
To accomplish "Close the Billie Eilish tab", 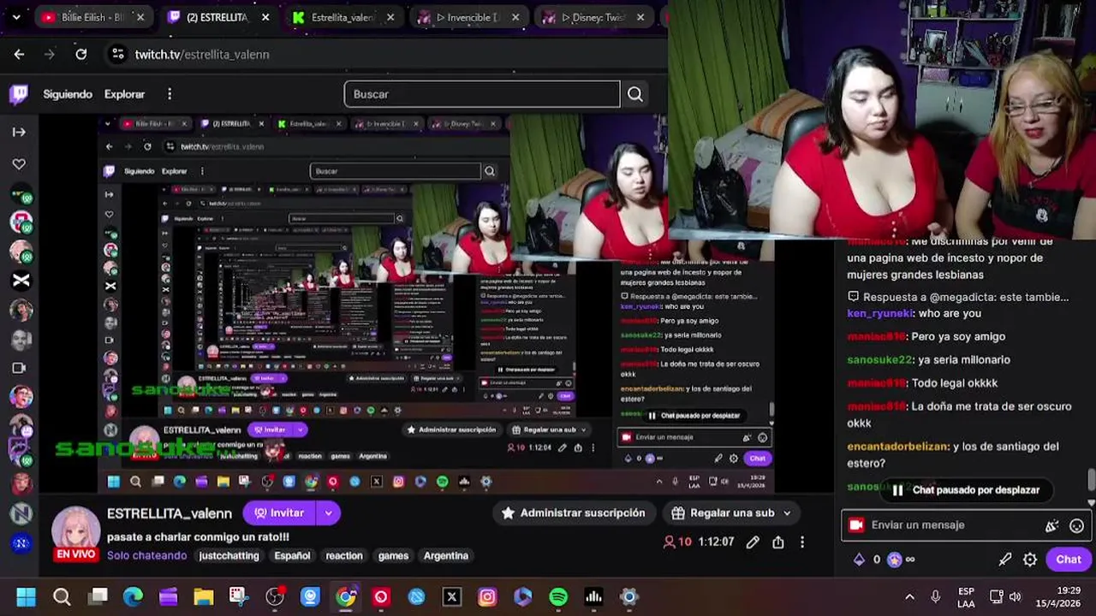I will click(x=140, y=17).
